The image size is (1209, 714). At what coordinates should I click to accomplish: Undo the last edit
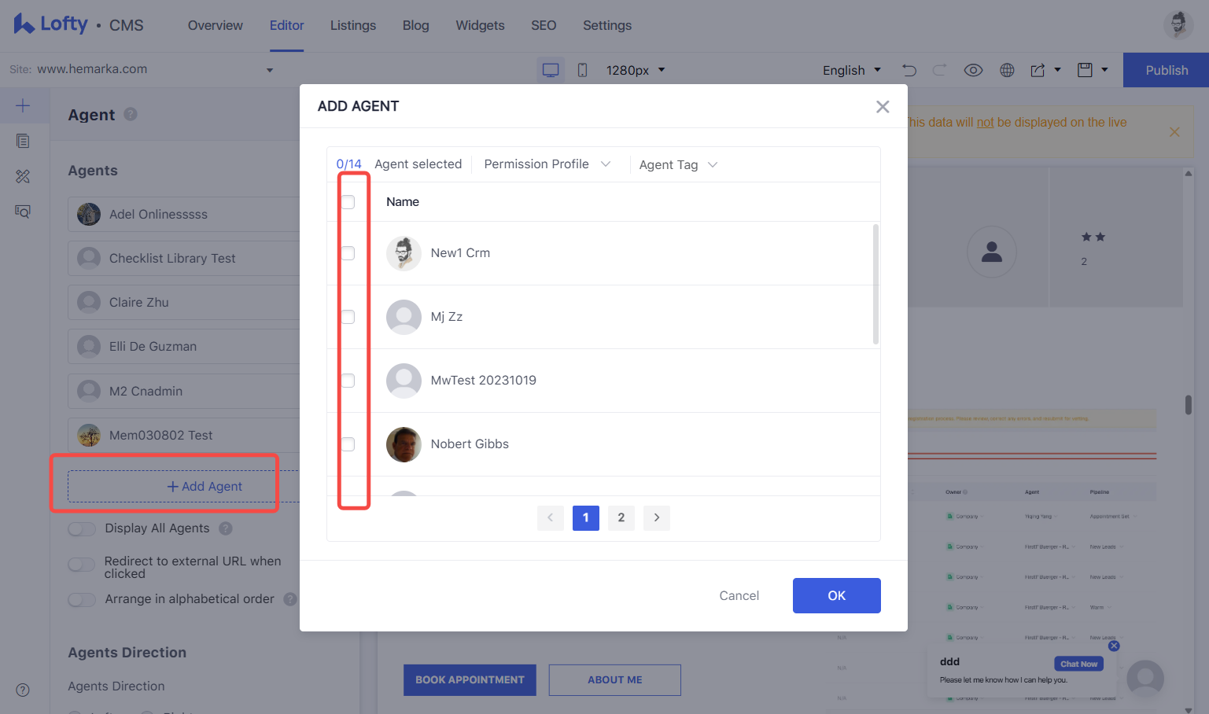(909, 70)
